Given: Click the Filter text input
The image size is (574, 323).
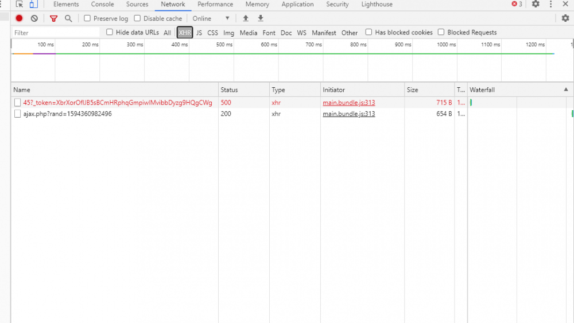Looking at the screenshot, I should pos(56,33).
